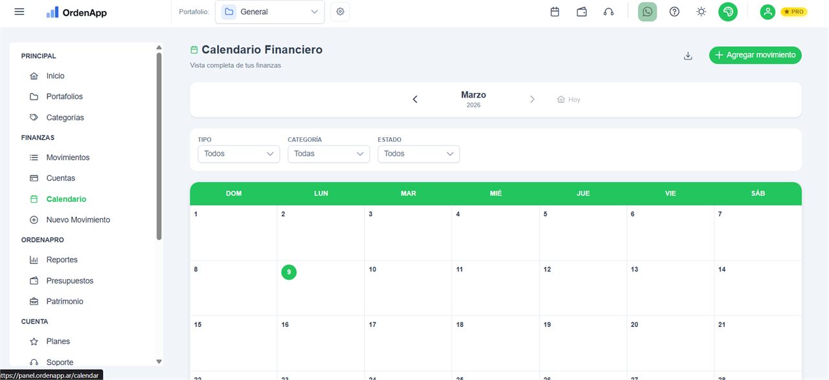Click the headset support icon

coord(608,12)
